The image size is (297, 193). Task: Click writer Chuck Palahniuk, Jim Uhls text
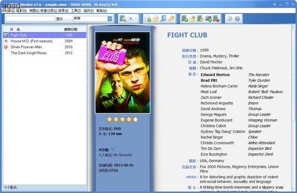(x=221, y=68)
